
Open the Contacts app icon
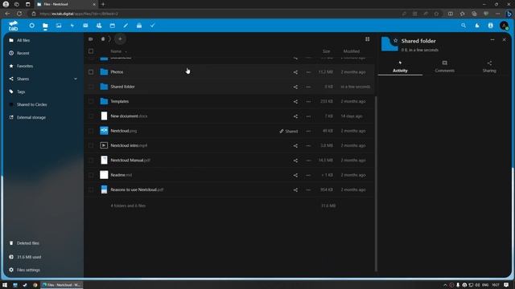[x=99, y=25]
